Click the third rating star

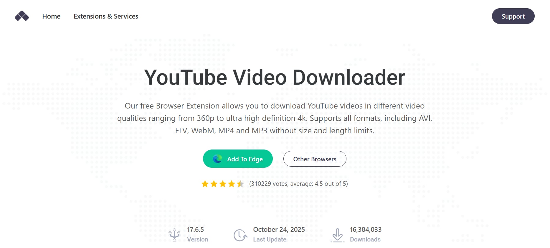pyautogui.click(x=223, y=184)
